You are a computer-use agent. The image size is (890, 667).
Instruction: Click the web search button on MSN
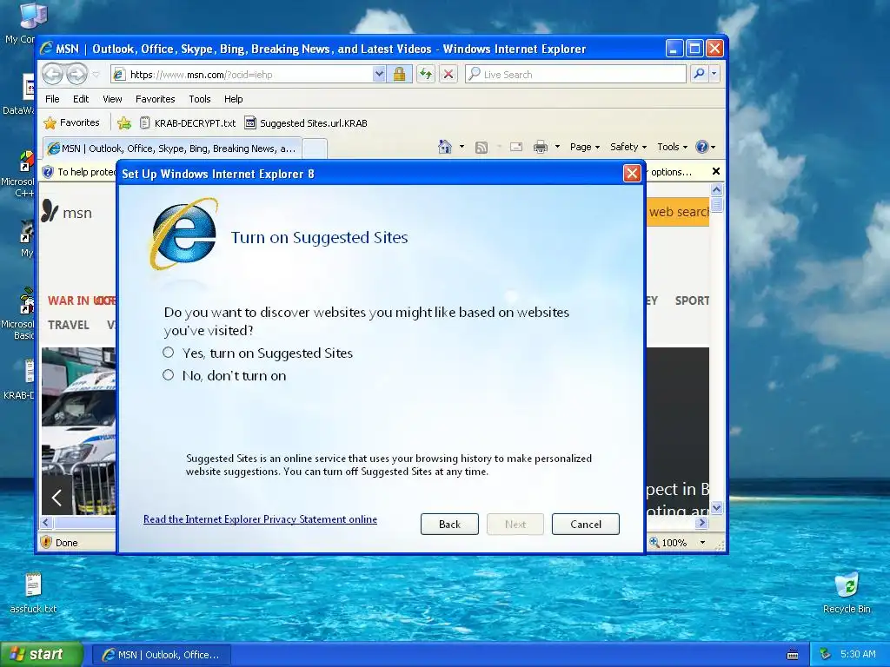[x=678, y=212]
